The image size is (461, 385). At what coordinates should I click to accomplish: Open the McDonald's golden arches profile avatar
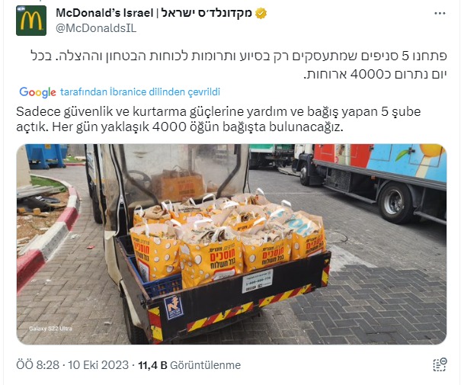[x=31, y=21]
